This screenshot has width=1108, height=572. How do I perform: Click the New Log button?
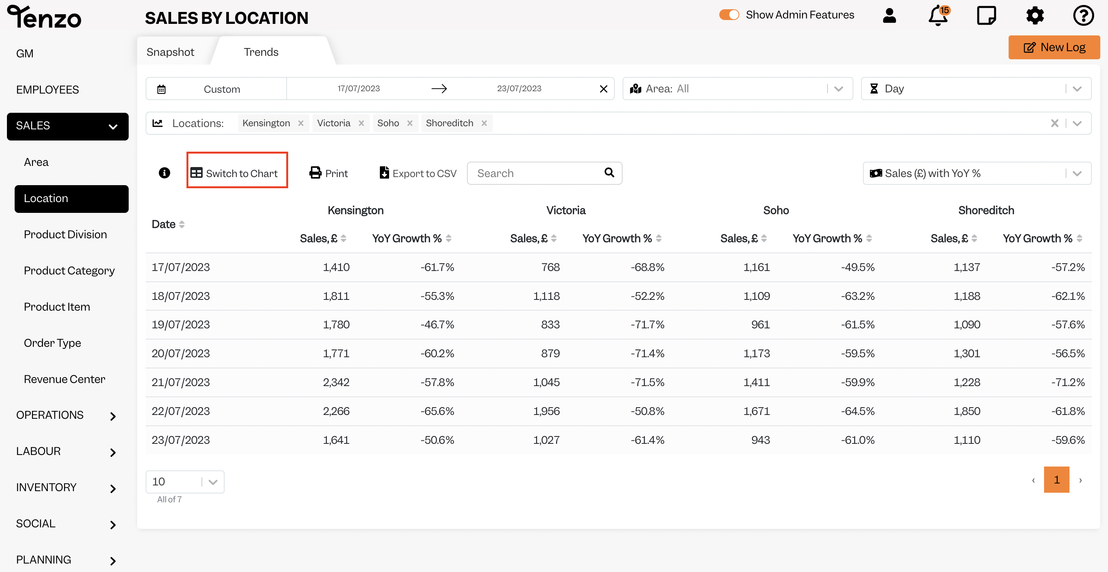tap(1054, 47)
